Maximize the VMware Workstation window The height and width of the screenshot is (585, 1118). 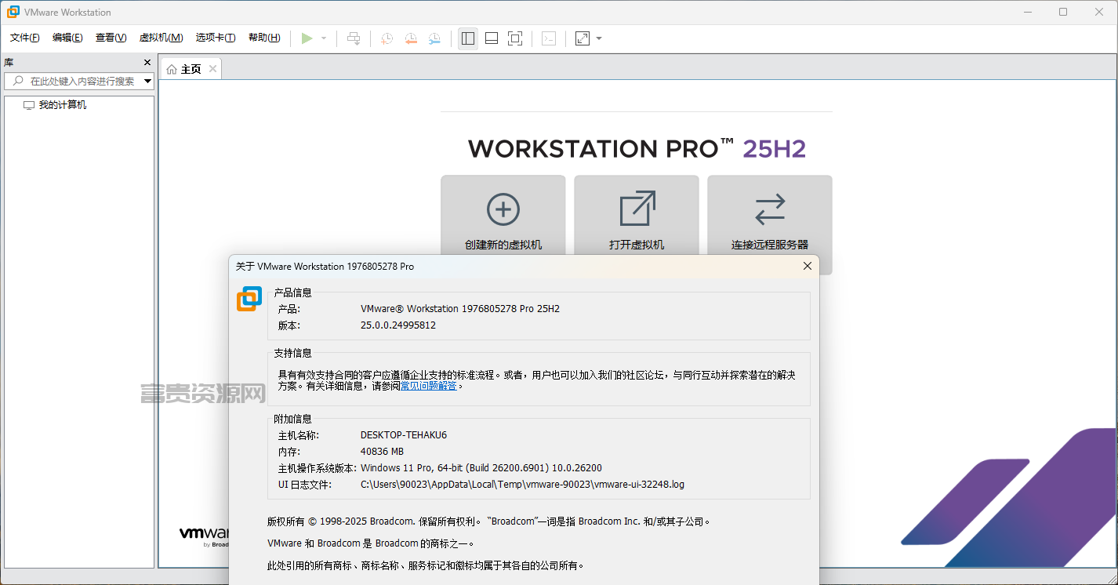coord(1063,12)
